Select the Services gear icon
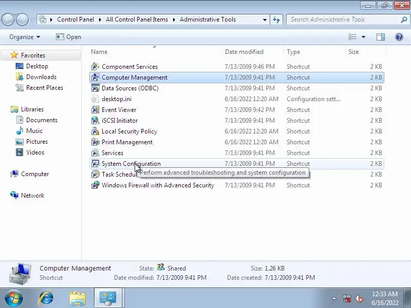 95,152
